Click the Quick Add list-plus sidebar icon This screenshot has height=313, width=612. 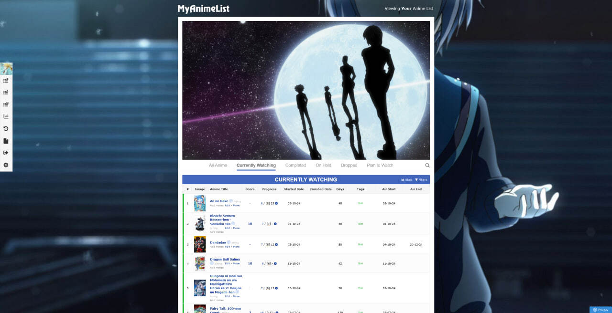tap(6, 81)
